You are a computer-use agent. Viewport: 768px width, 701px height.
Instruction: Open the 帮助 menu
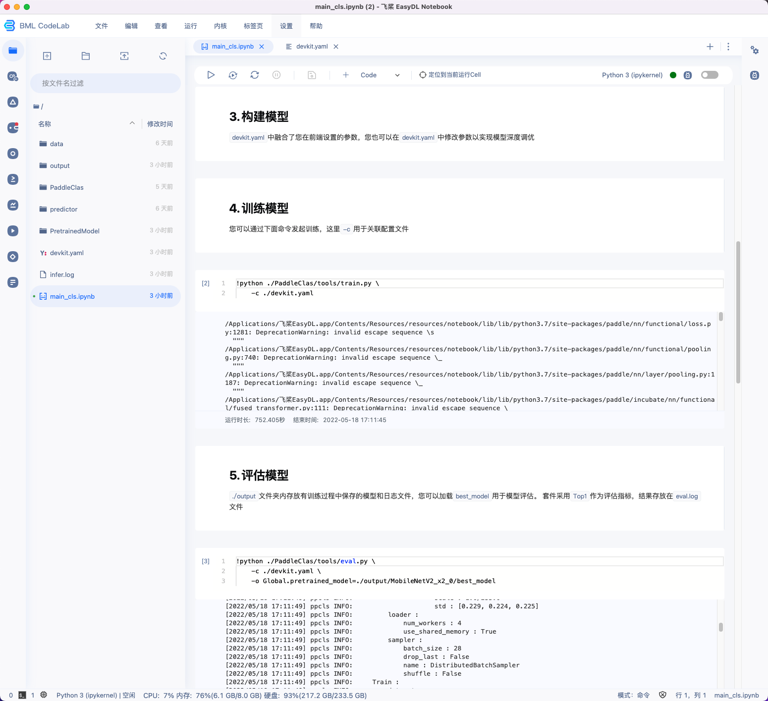pos(316,26)
